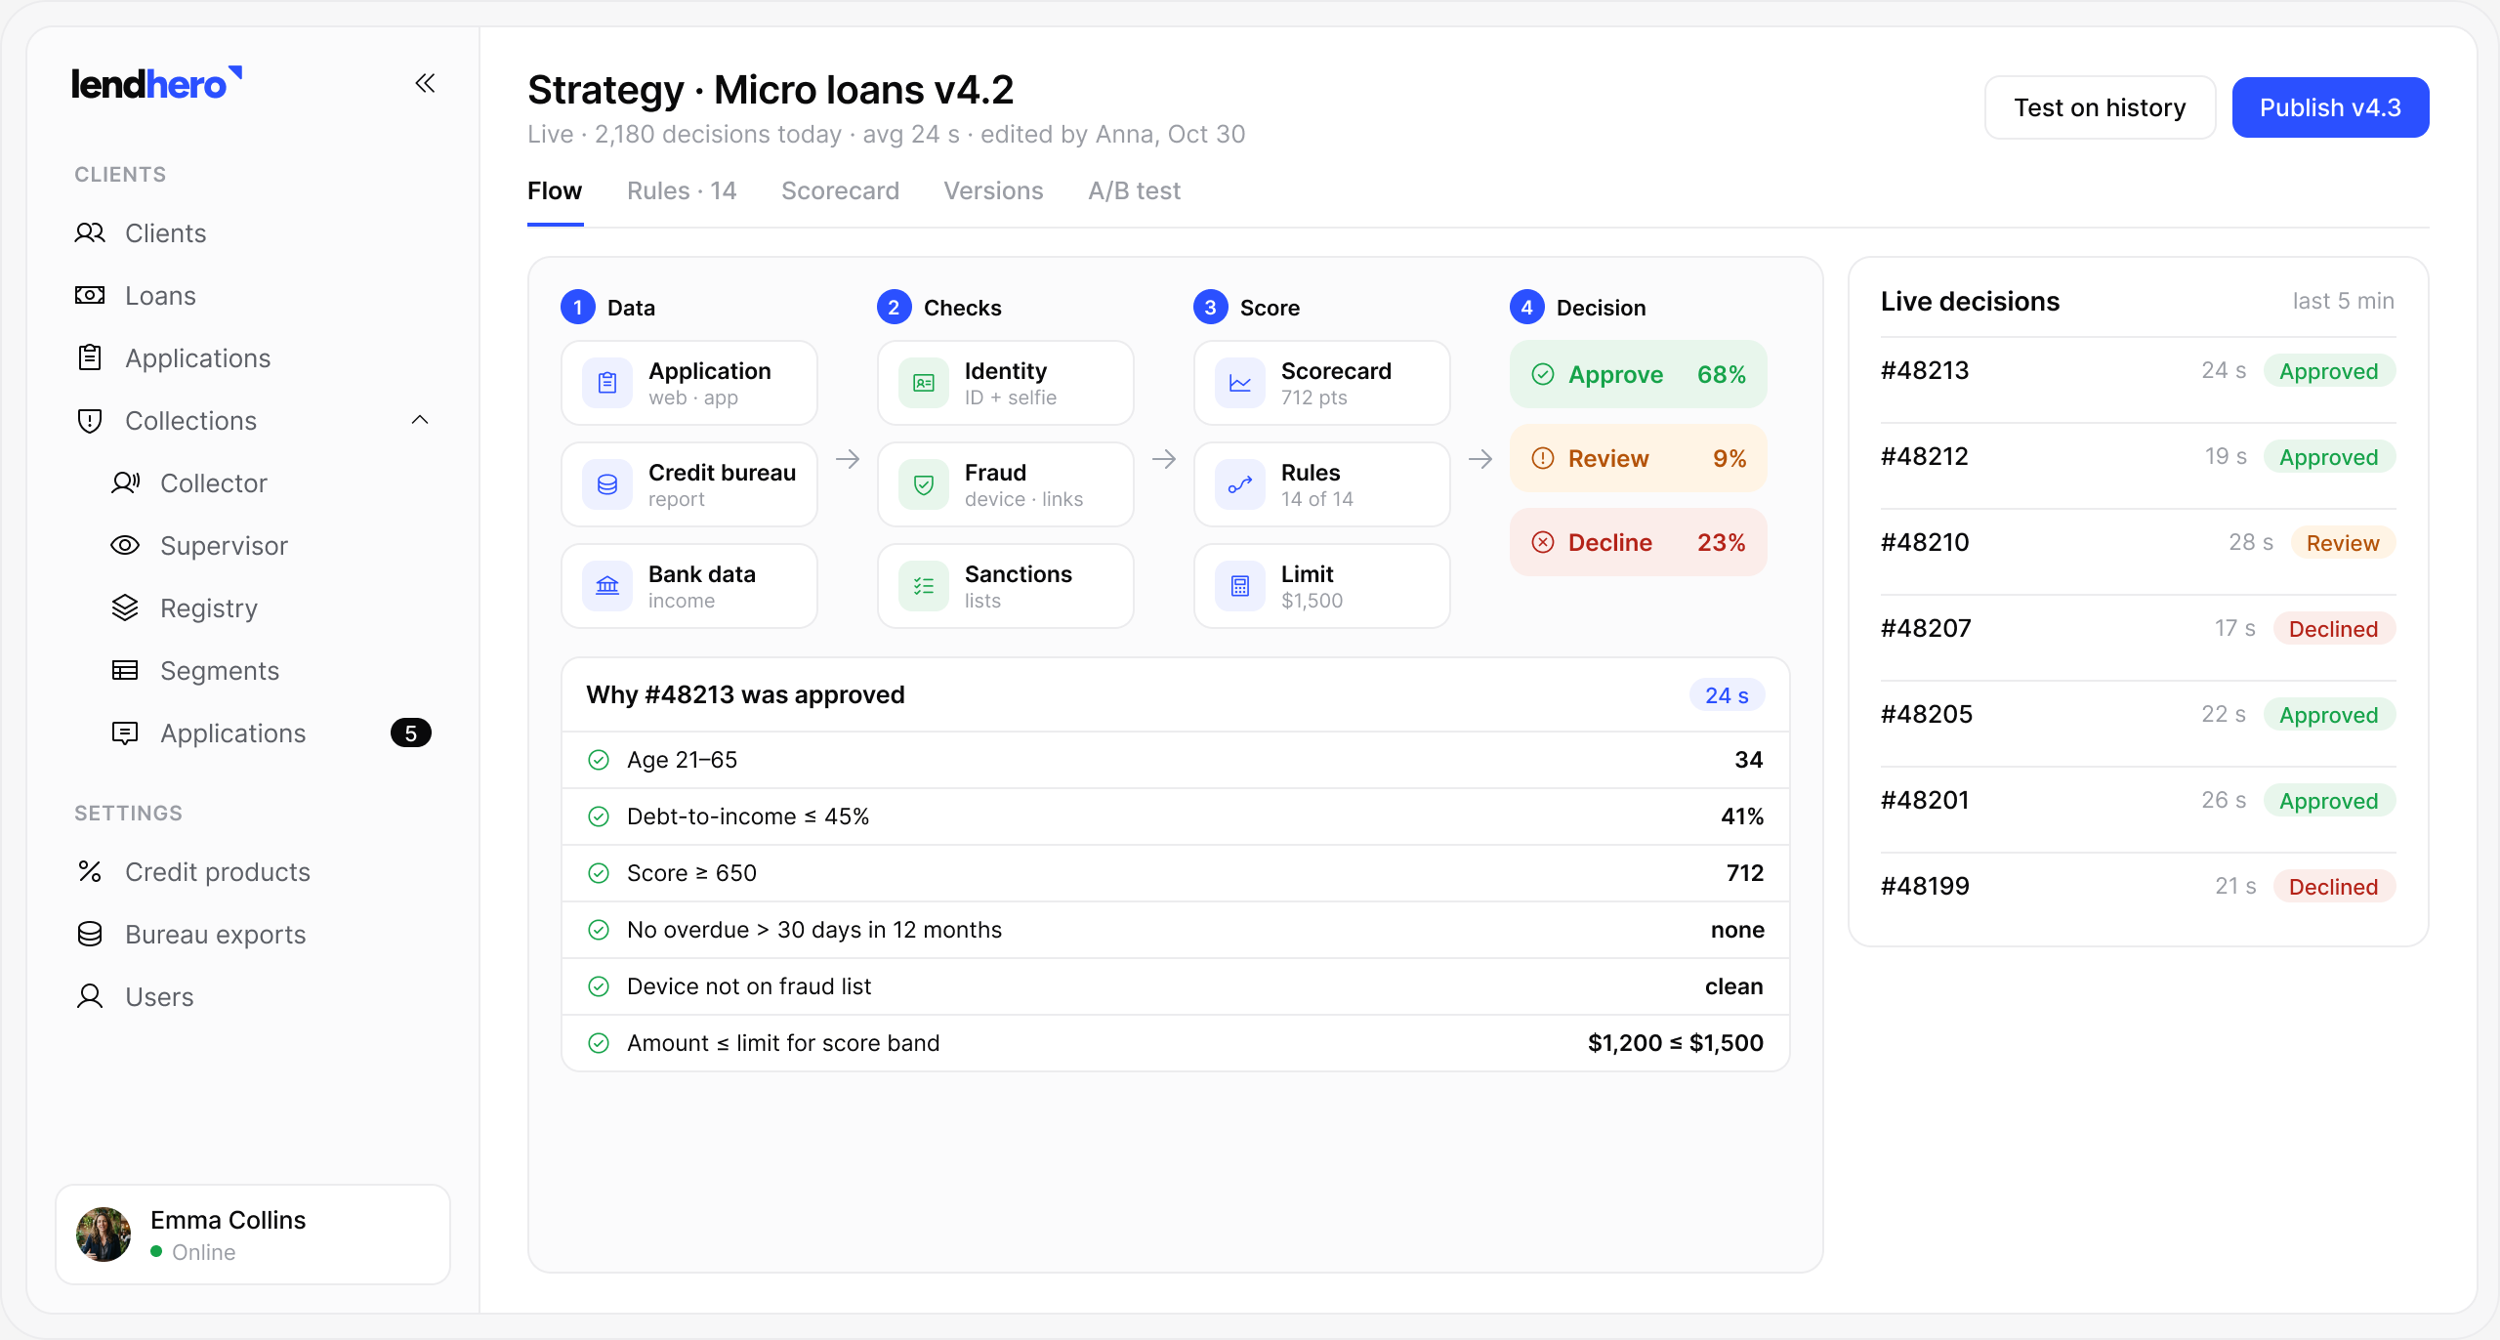Switch to the Versions tab

pos(993,191)
